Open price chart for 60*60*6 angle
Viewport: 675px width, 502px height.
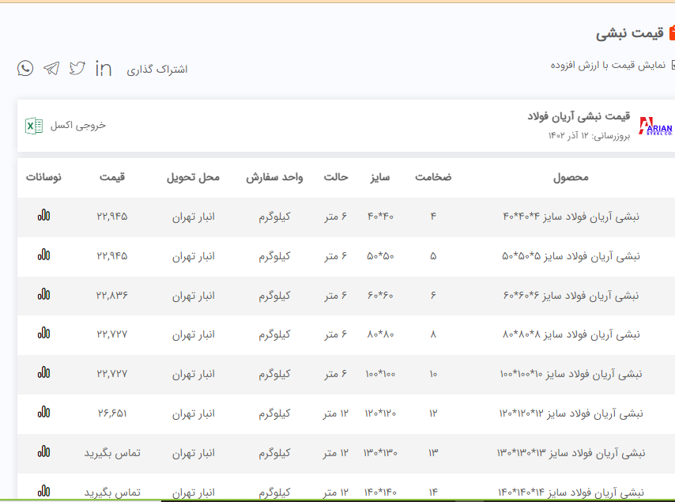[43, 294]
